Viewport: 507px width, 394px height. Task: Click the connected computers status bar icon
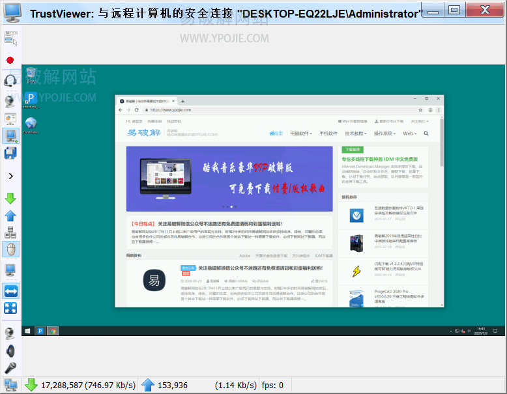pos(10,386)
